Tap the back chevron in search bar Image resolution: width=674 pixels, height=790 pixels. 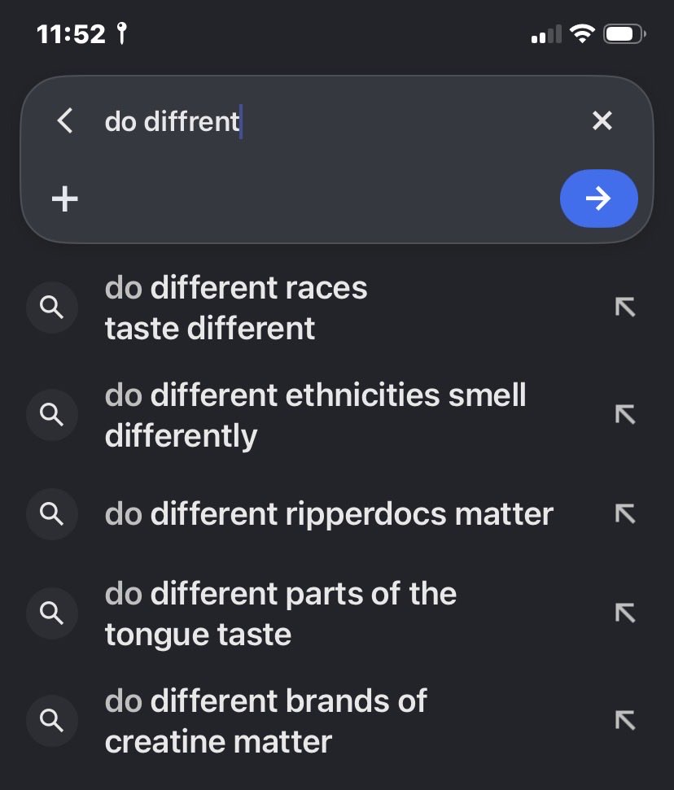pyautogui.click(x=66, y=121)
